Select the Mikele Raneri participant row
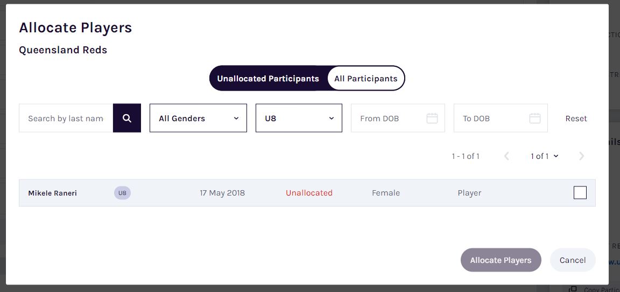Viewport: 620px width, 292px height. click(x=307, y=193)
